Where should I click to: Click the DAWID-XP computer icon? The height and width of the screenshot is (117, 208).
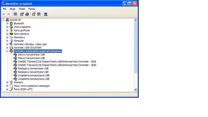tap(7, 20)
